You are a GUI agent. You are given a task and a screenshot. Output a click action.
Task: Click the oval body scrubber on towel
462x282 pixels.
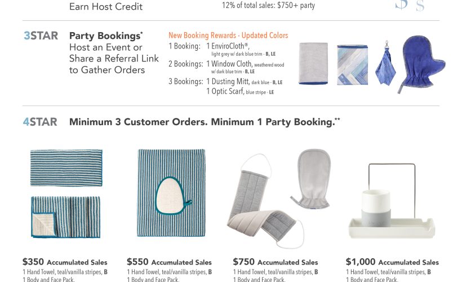point(174,196)
